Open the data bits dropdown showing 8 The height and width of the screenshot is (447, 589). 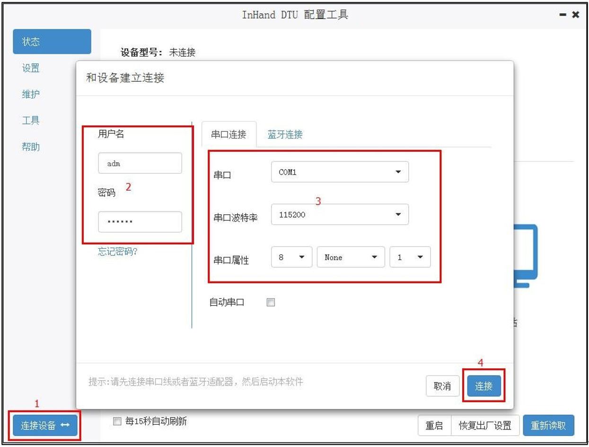[291, 257]
